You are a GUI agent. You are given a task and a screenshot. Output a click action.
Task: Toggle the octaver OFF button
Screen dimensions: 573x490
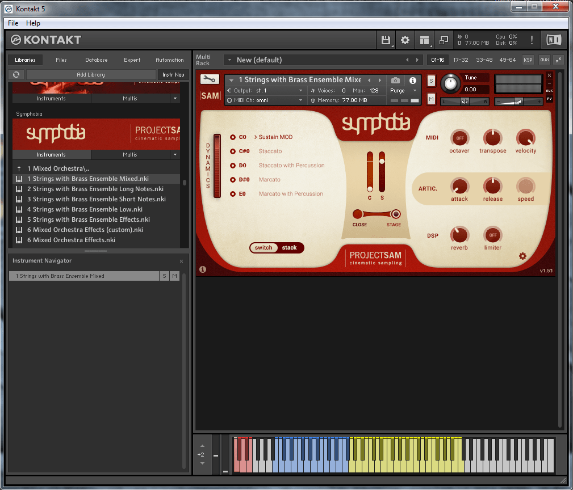coord(460,138)
